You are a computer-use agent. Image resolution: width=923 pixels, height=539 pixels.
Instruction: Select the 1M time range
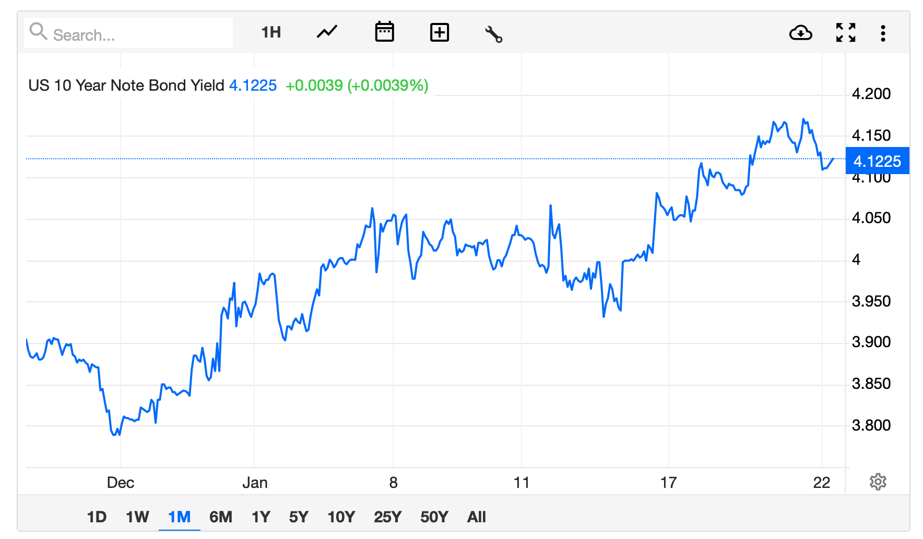click(x=179, y=517)
